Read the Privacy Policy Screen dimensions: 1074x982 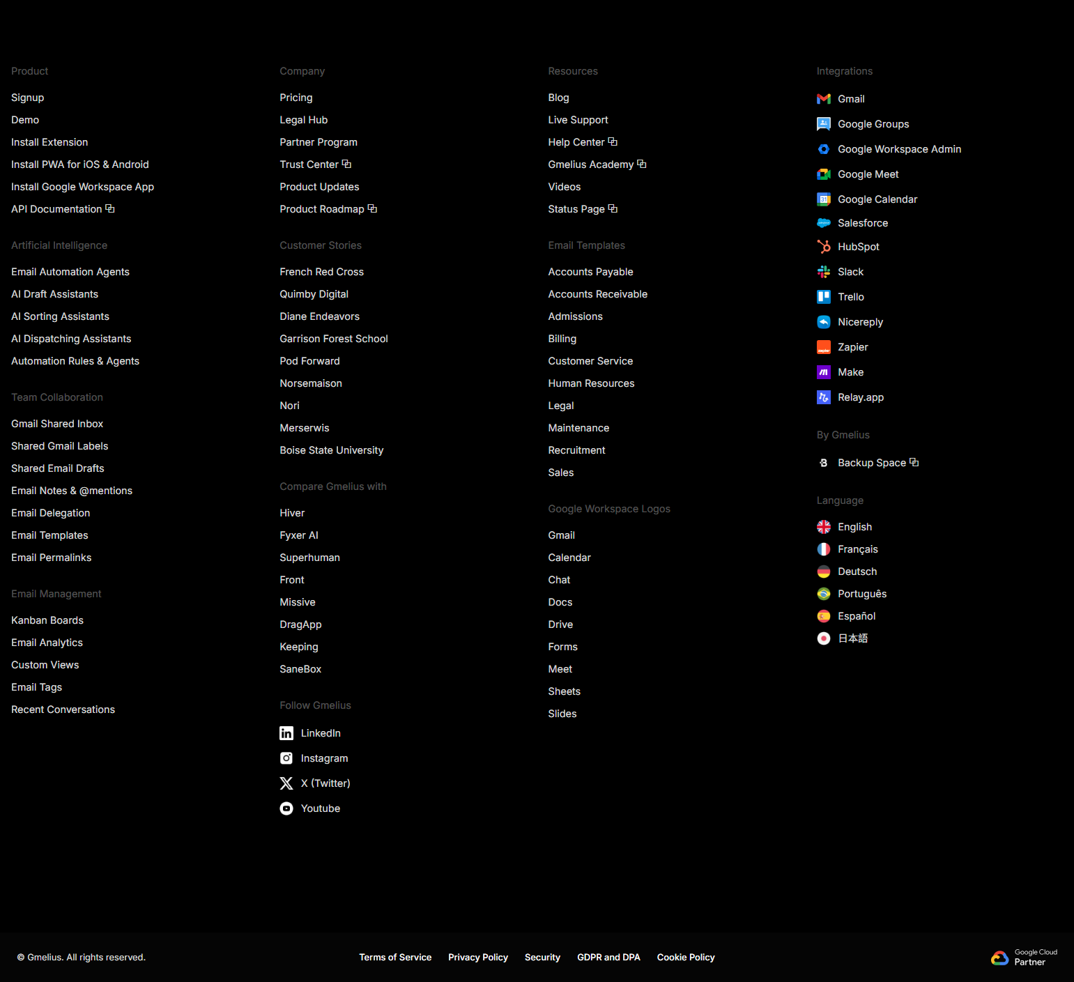click(477, 957)
